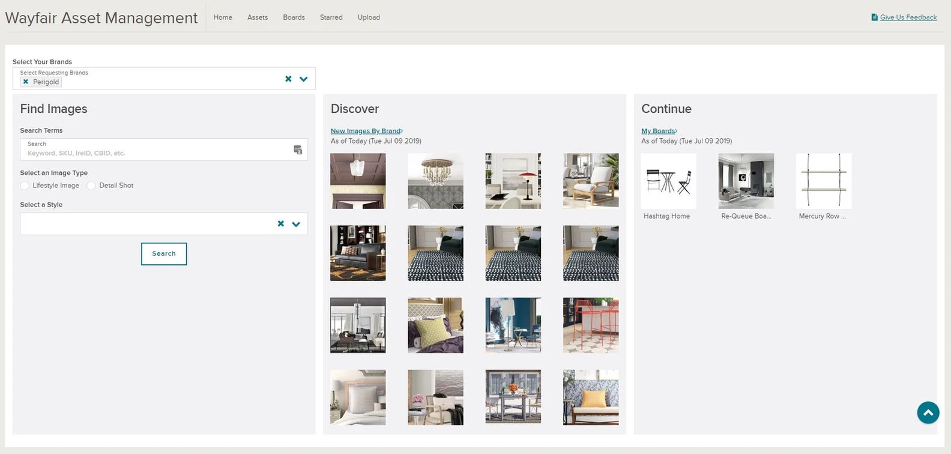The height and width of the screenshot is (454, 951).
Task: Click the Wayfair Asset Management title
Action: (x=101, y=18)
